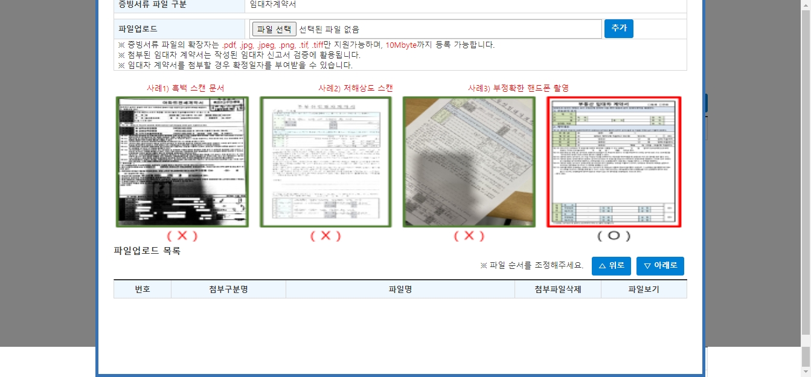Click the △ 위로 move-up button
811x377 pixels.
click(611, 266)
